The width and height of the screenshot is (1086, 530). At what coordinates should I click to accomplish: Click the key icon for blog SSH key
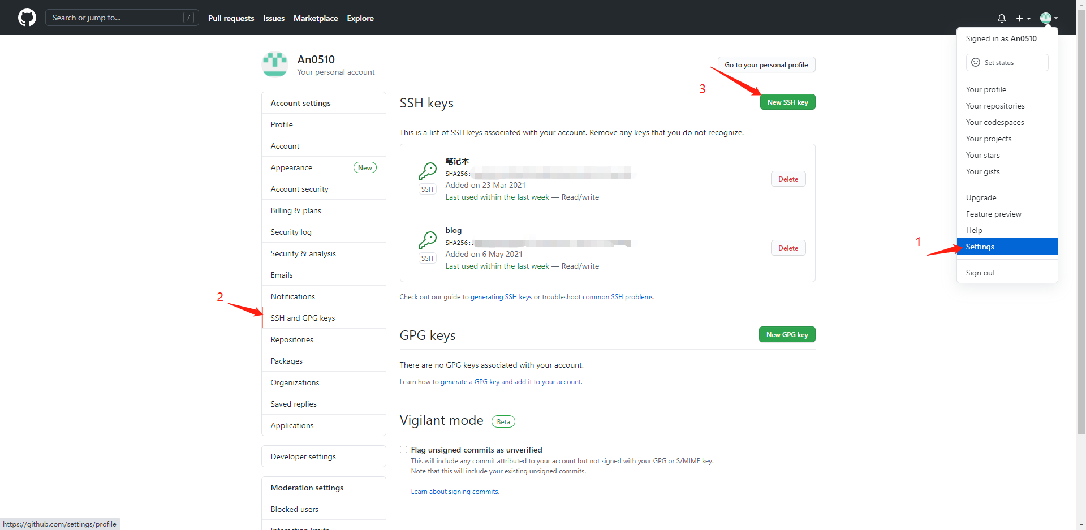427,240
